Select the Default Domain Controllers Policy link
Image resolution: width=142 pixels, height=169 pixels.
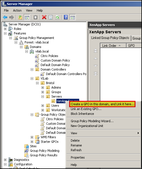66,74
